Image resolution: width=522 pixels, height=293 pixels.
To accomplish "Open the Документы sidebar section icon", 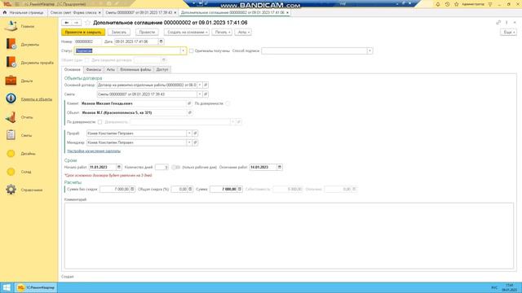I will 11,44.
